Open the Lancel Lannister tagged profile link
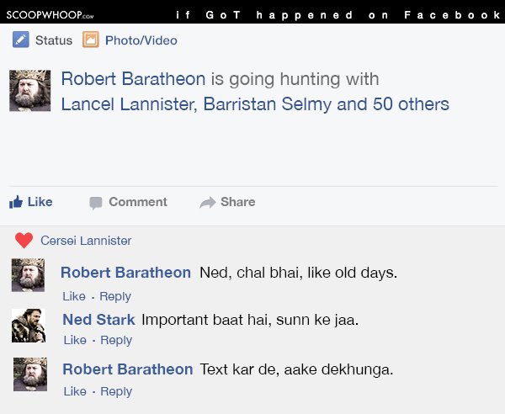 coord(129,104)
